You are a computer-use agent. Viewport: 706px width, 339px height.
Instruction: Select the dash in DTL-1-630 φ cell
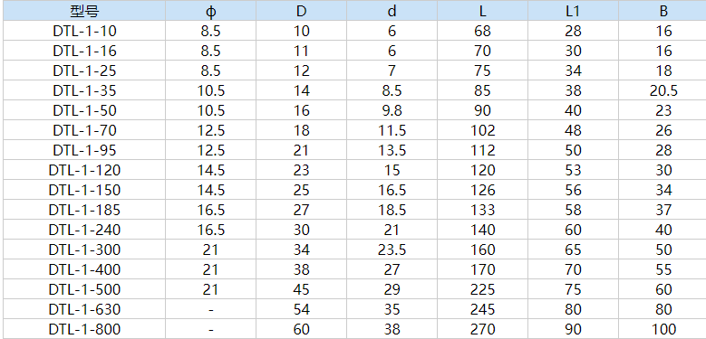(211, 310)
